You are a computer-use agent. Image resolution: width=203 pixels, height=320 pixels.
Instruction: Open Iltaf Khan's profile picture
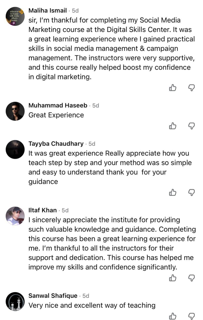tap(15, 216)
